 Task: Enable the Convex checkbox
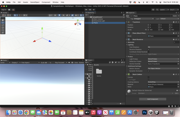click(x=148, y=77)
